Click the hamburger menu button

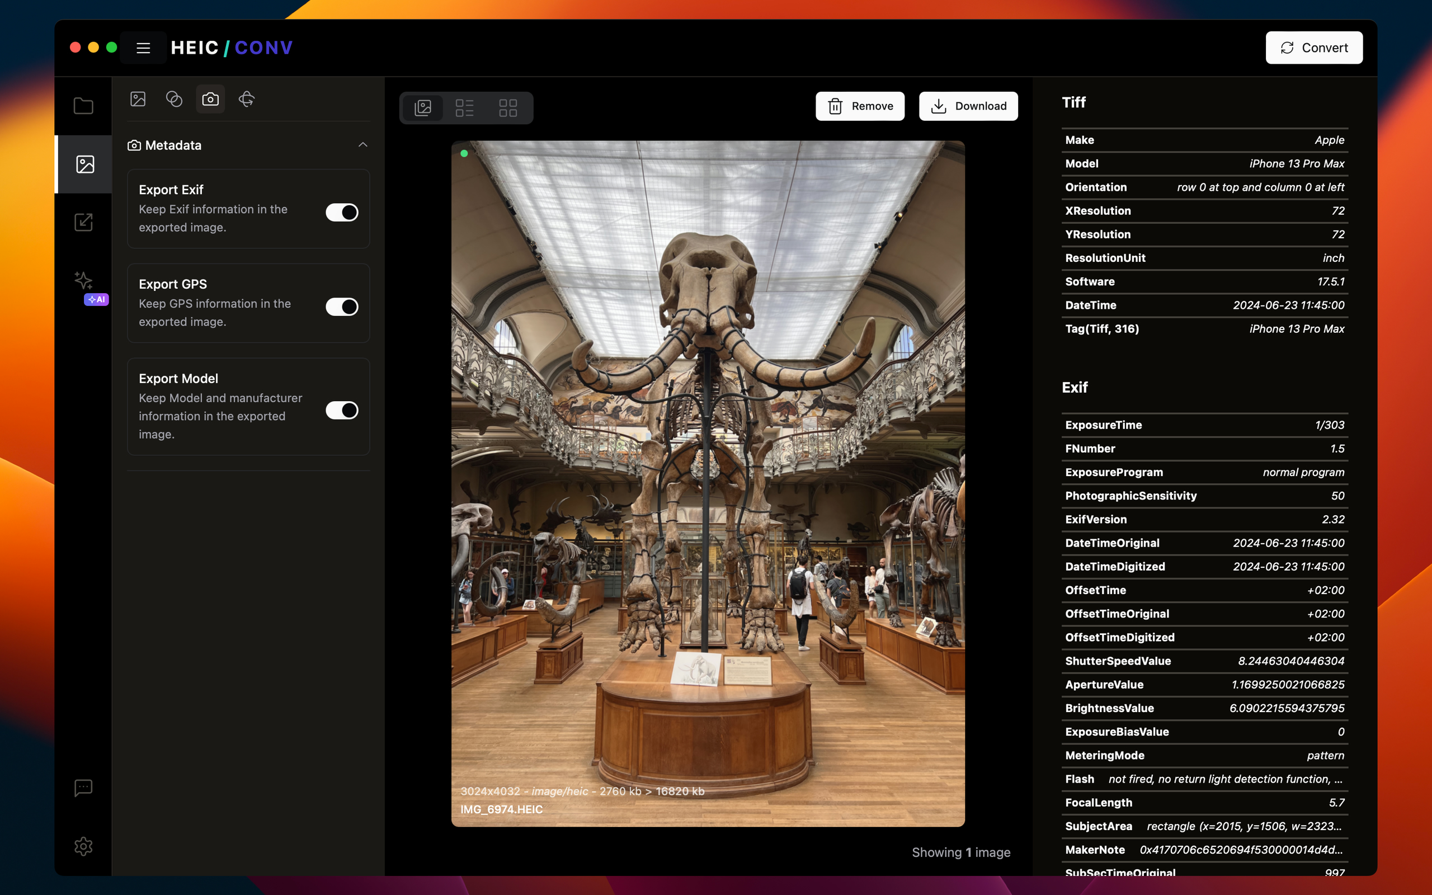(143, 48)
